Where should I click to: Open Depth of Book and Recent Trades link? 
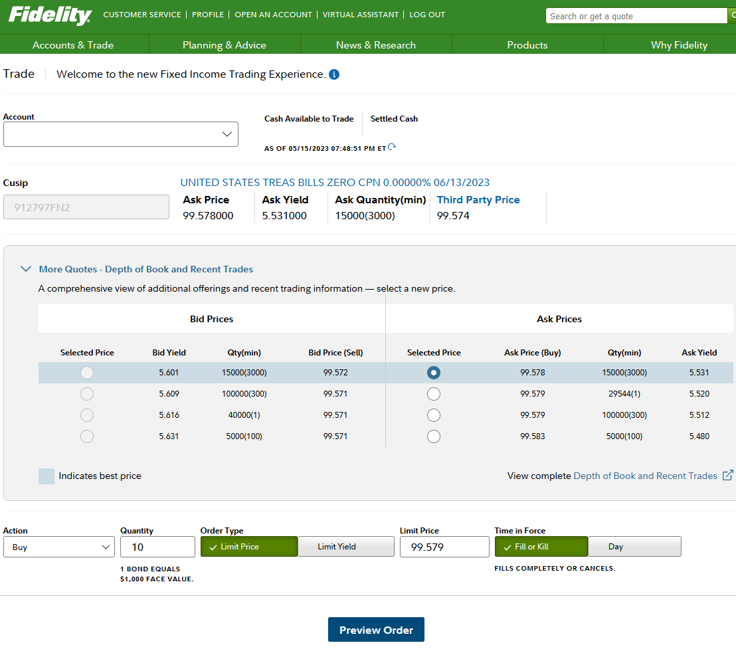pos(646,476)
